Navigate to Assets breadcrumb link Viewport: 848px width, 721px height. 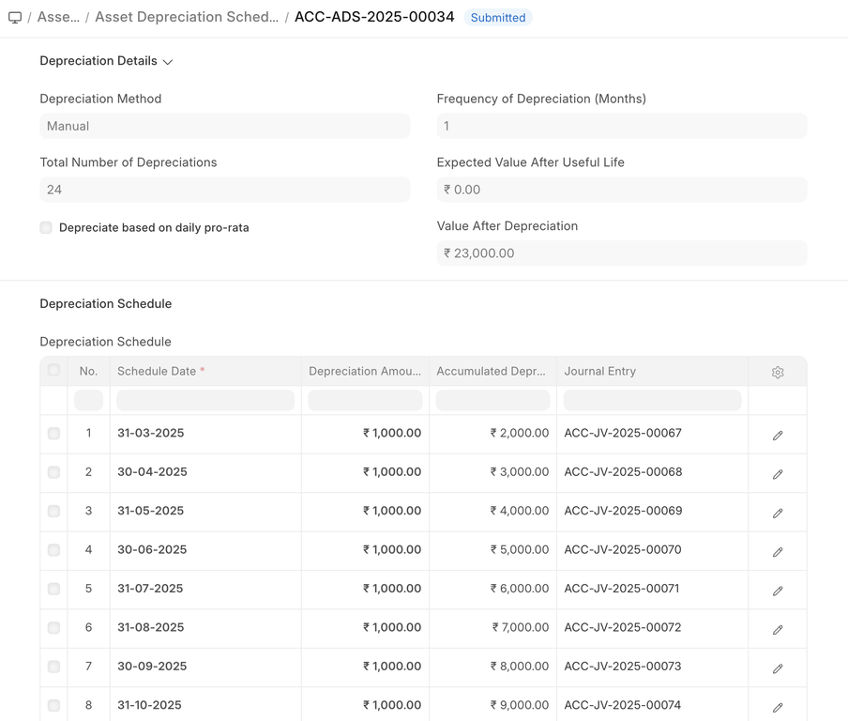pos(58,18)
